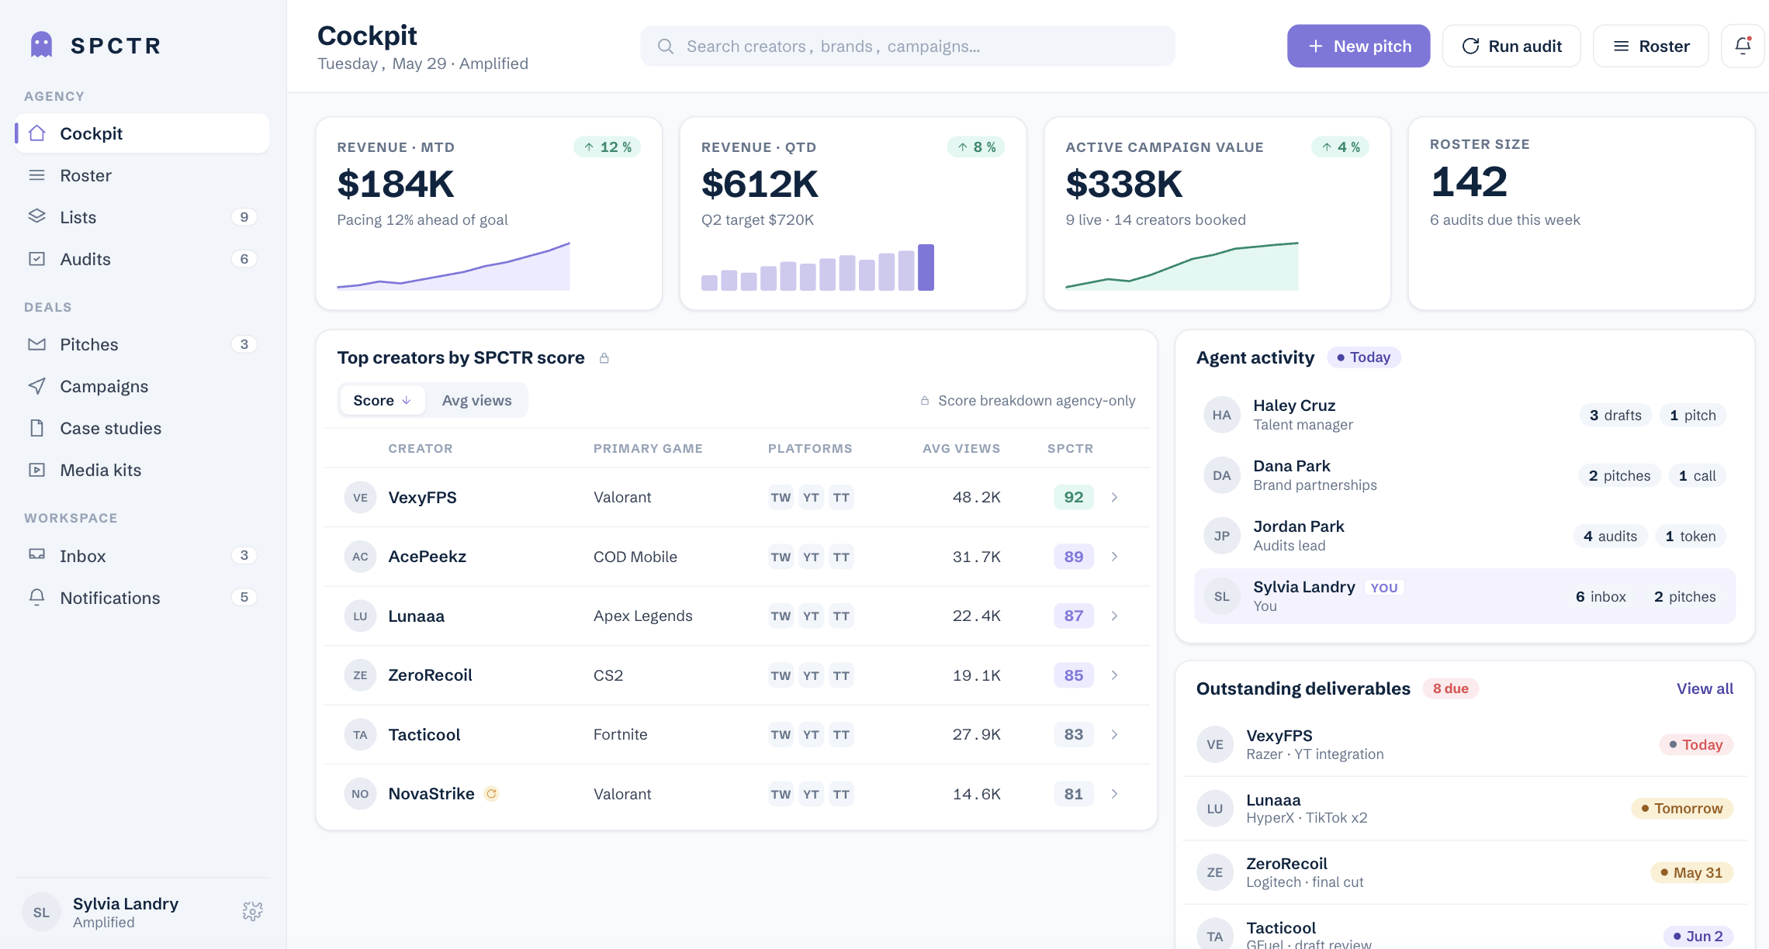Open Cockpit from the sidebar
Image resolution: width=1769 pixels, height=949 pixels.
click(142, 133)
